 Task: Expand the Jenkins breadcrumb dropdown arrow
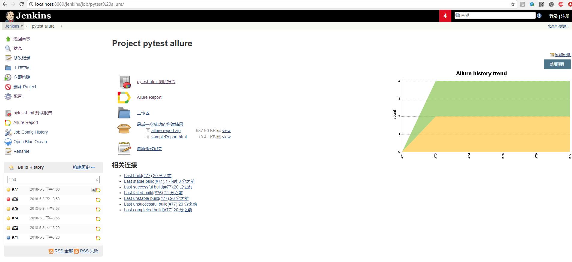coord(22,26)
